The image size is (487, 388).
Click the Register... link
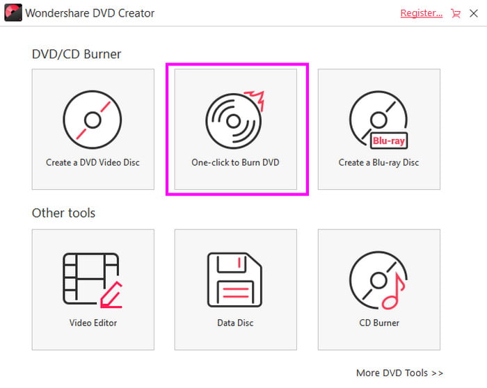[422, 13]
